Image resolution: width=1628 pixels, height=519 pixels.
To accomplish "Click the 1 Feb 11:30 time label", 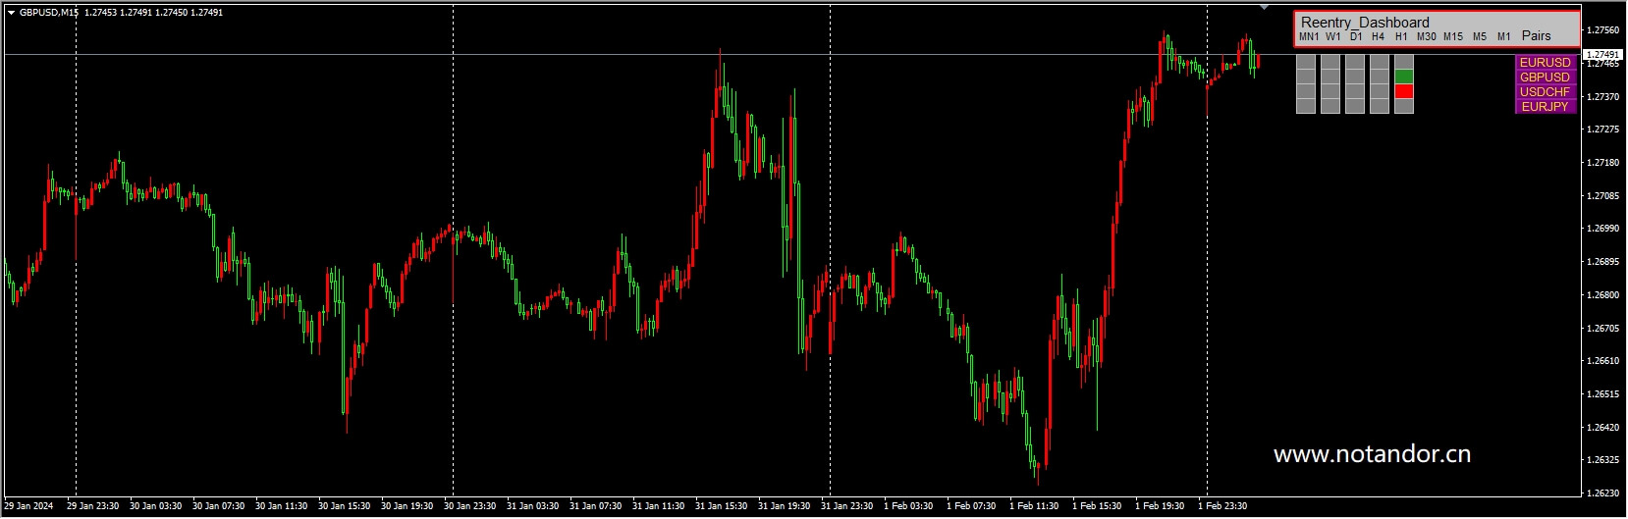I will [1034, 507].
